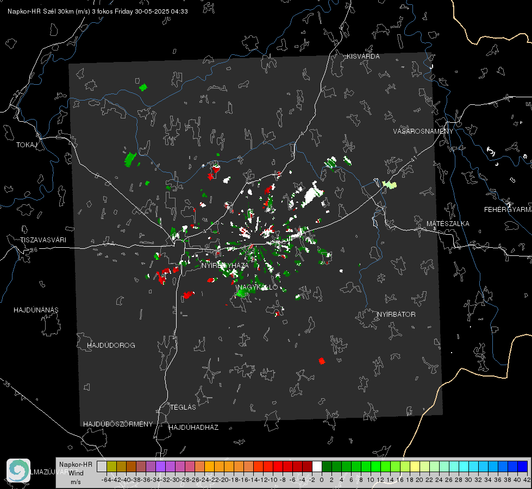Image resolution: width=532 pixels, height=489 pixels.
Task: Click road number 35 at lower left
Action: pos(7,384)
